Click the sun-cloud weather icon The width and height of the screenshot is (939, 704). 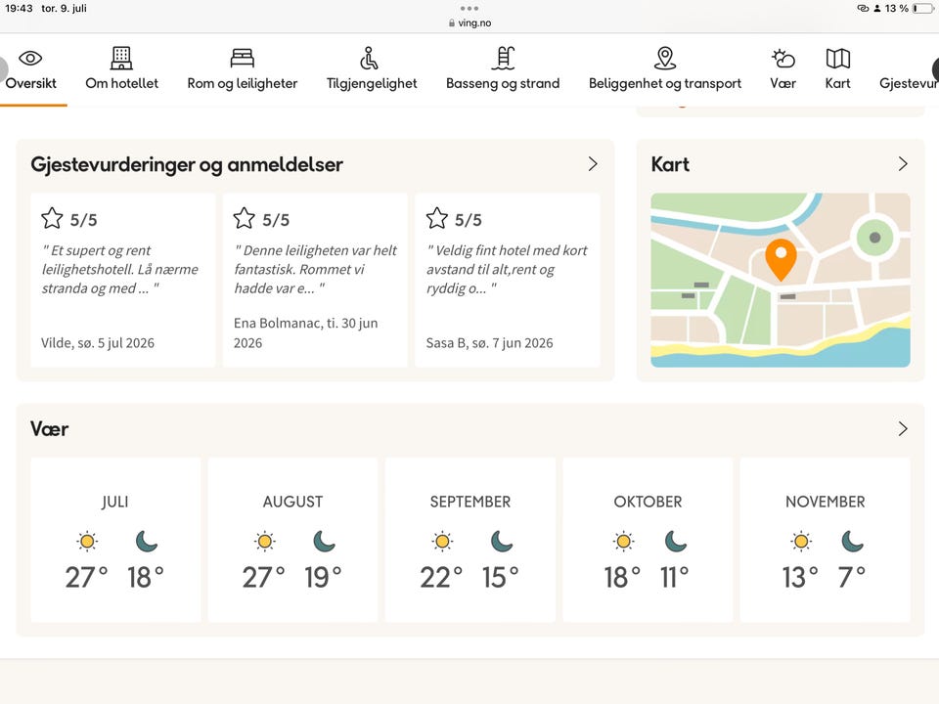(782, 59)
